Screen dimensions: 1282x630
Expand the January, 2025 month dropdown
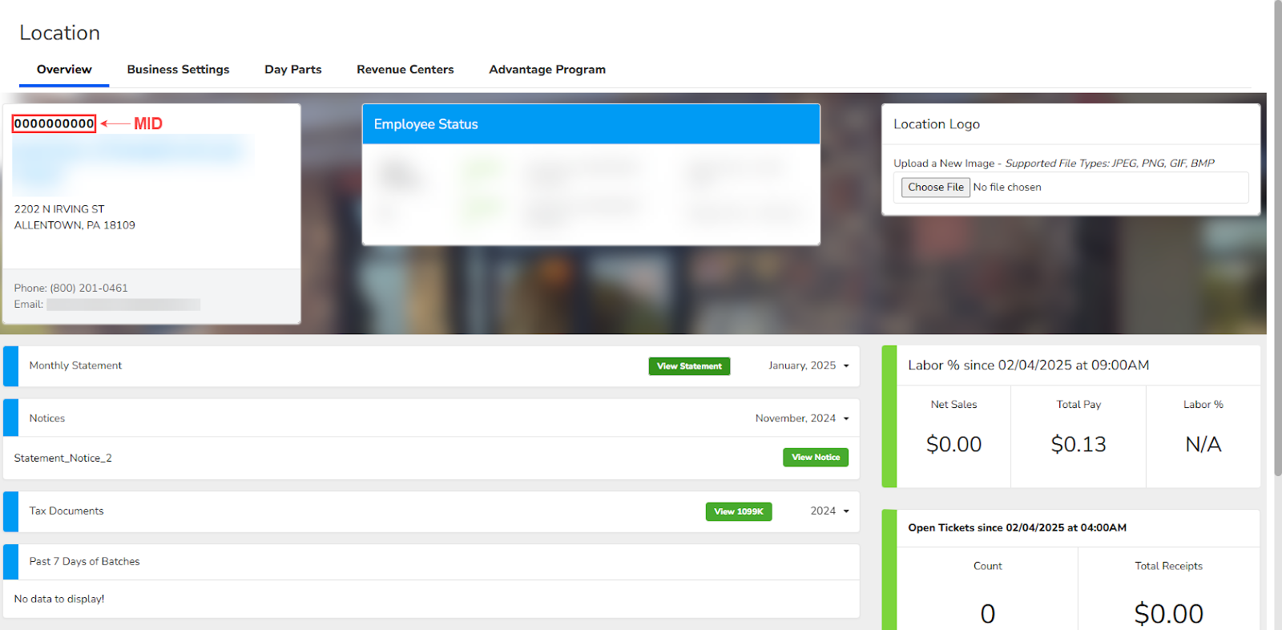pyautogui.click(x=808, y=365)
